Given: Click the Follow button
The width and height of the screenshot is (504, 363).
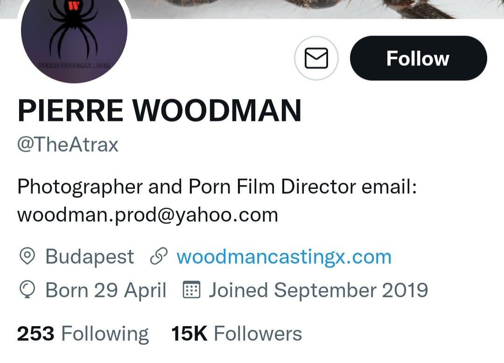Looking at the screenshot, I should 418,58.
